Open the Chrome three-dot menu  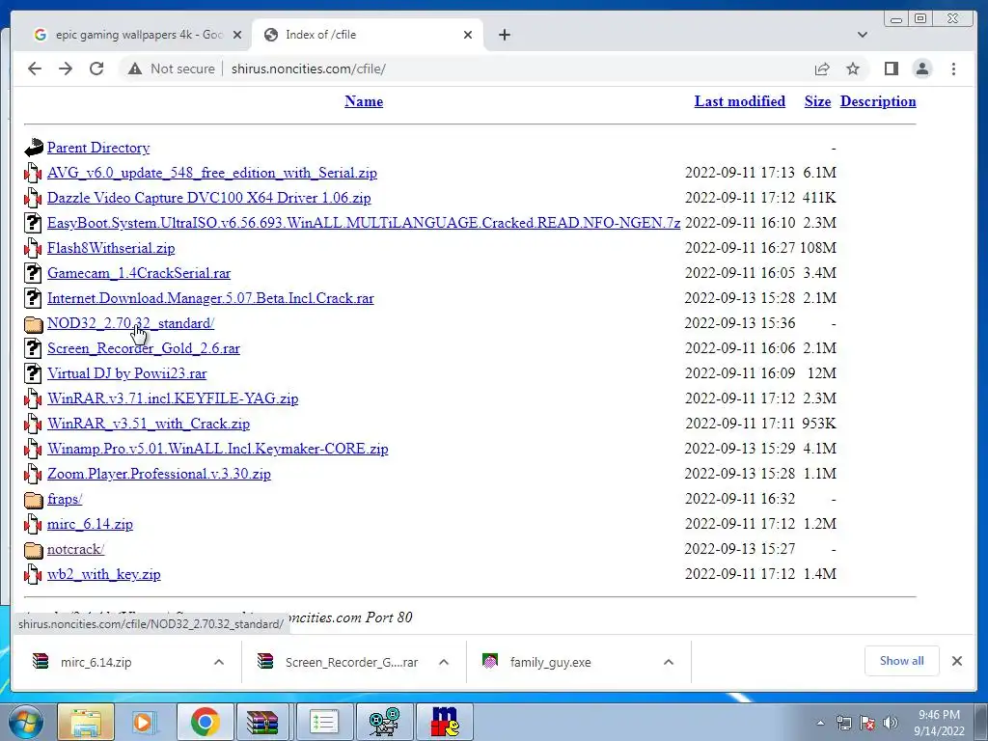pyautogui.click(x=954, y=69)
